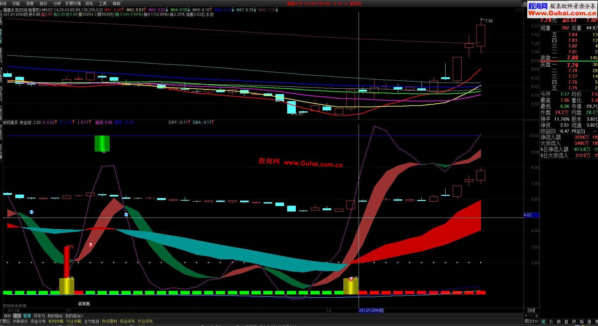598x326 pixels.
Task: Click the 5日大宗流入 2319万 row
Action: (569, 156)
